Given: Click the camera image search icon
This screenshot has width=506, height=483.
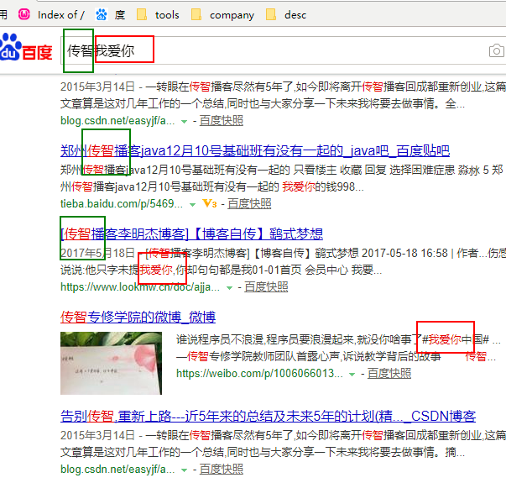Looking at the screenshot, I should pos(497,51).
